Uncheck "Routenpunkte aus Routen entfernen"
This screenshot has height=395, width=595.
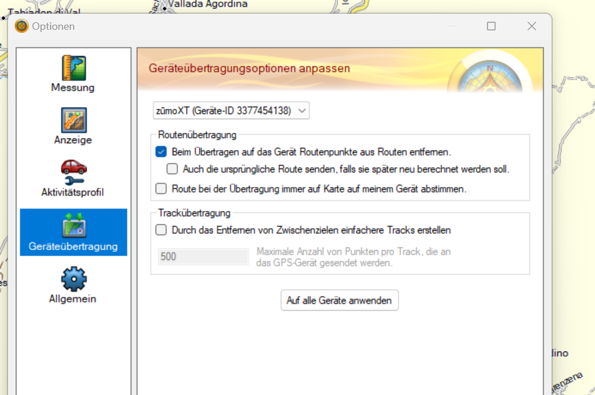[x=161, y=152]
